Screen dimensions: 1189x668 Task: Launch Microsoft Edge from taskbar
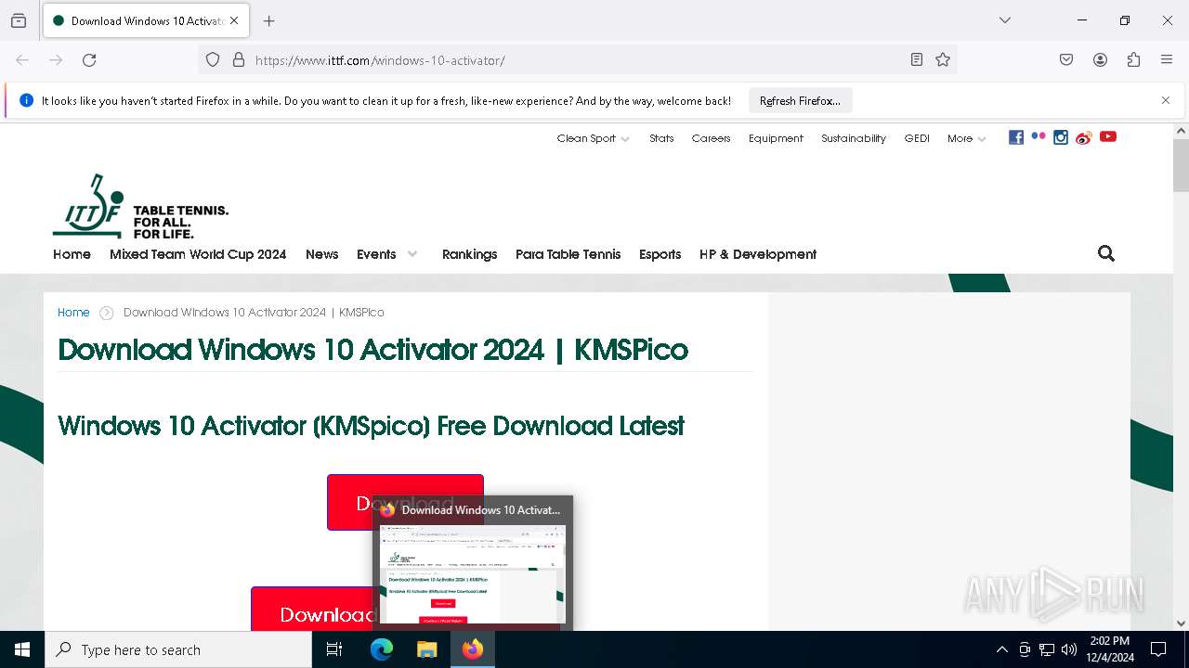(x=382, y=649)
